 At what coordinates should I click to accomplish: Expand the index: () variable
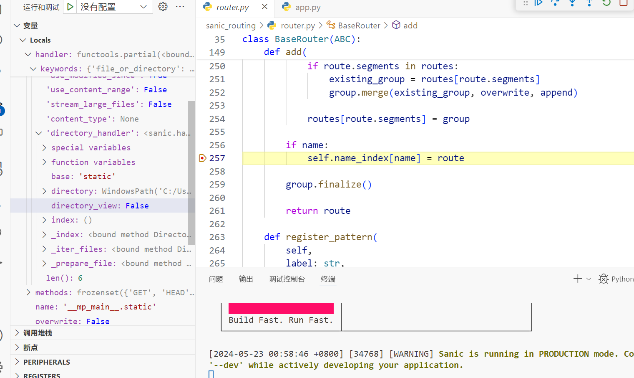point(44,220)
